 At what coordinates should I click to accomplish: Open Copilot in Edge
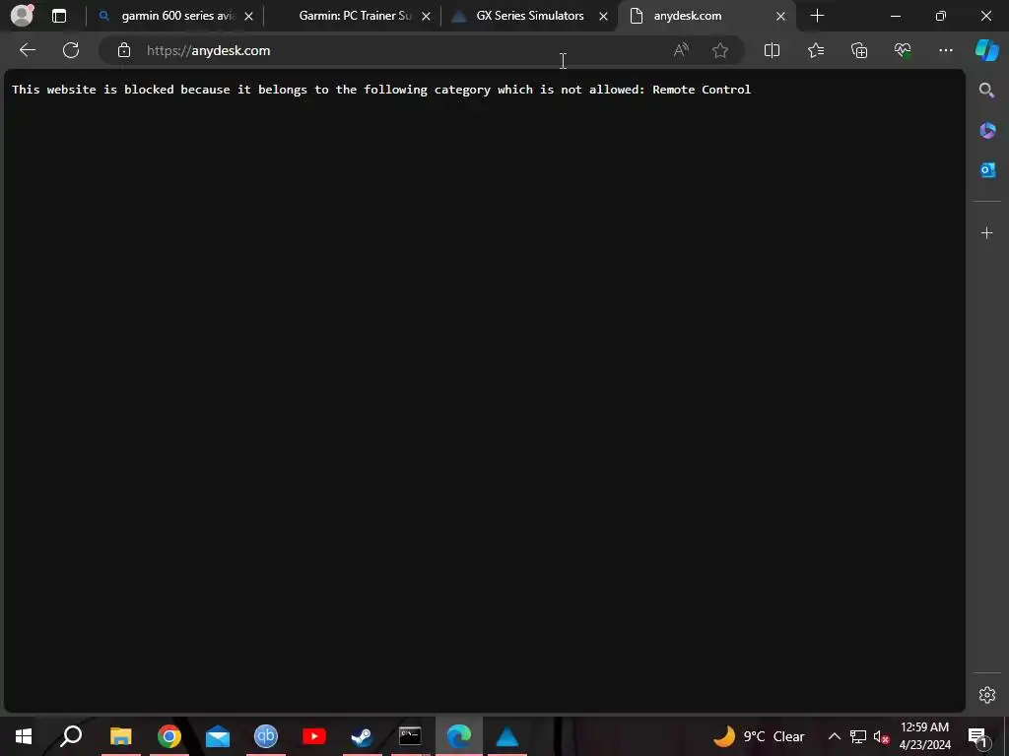(987, 50)
